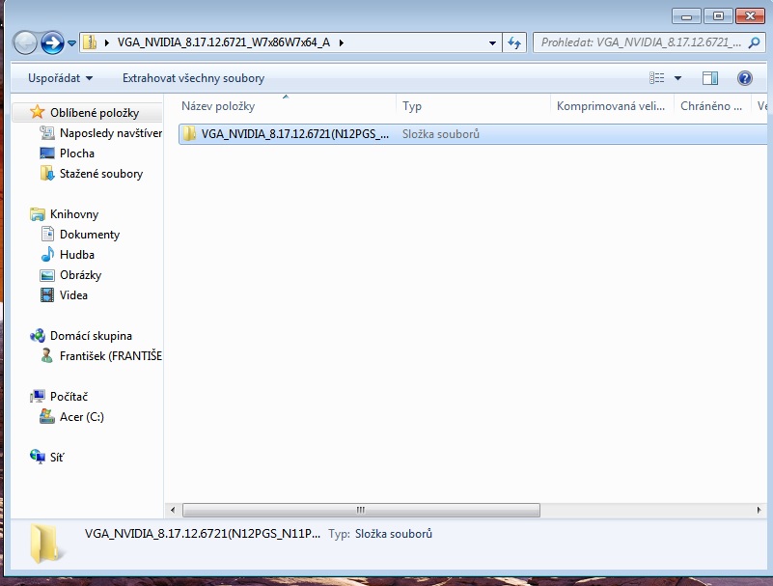This screenshot has width=773, height=586.
Task: Open the Uspořádat menu
Action: [60, 78]
